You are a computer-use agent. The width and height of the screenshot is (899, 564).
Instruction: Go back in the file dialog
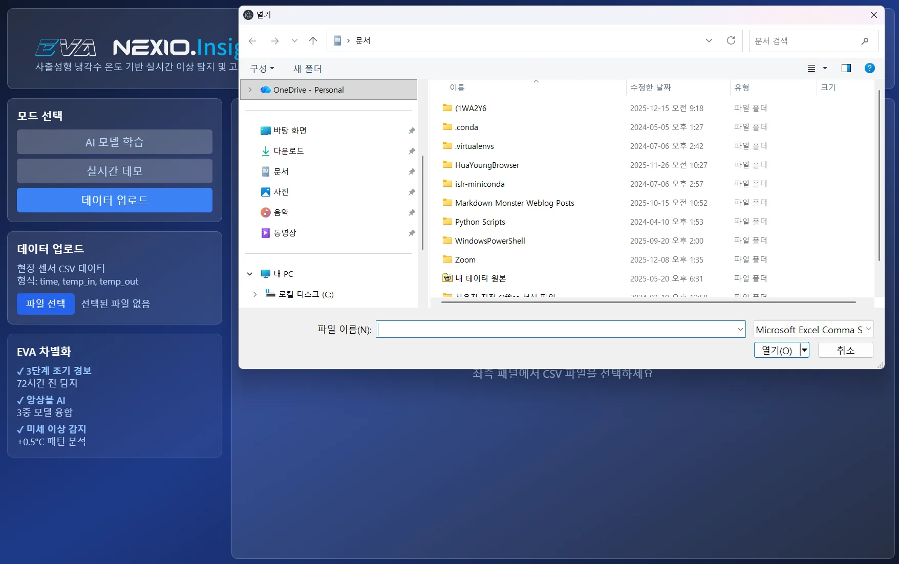pyautogui.click(x=252, y=41)
